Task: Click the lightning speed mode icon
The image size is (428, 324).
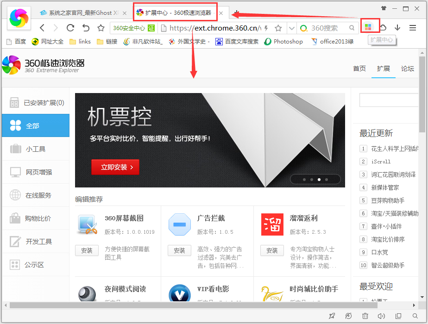Action: click(x=266, y=28)
